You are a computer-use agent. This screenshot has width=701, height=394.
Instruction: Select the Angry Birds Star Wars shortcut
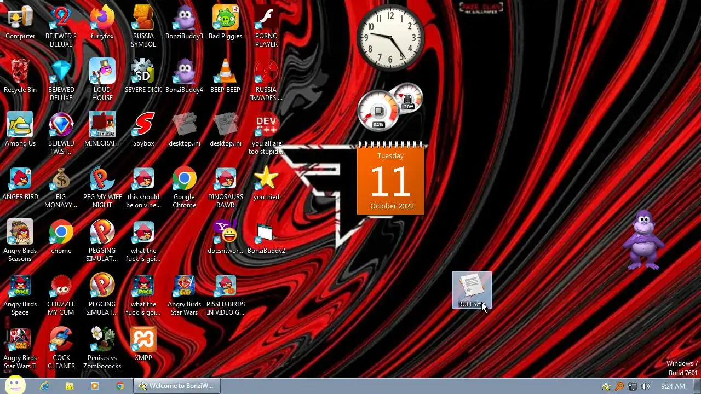185,294
